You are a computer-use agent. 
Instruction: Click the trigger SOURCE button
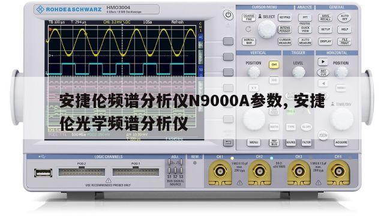290,143
